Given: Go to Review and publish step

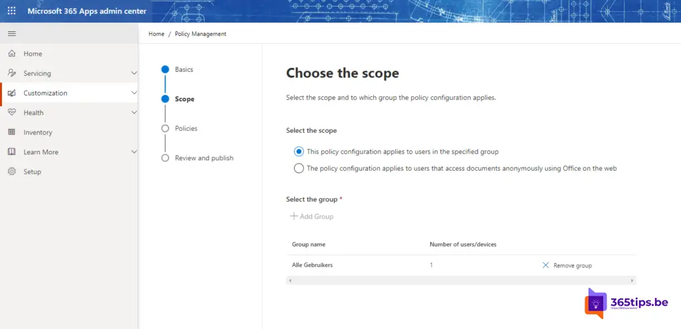Looking at the screenshot, I should [197, 158].
